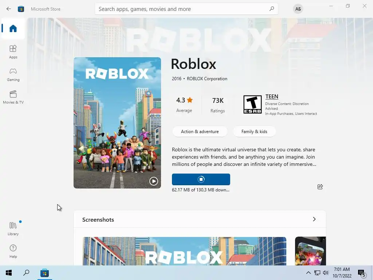Open the Library in the sidebar

click(x=13, y=229)
